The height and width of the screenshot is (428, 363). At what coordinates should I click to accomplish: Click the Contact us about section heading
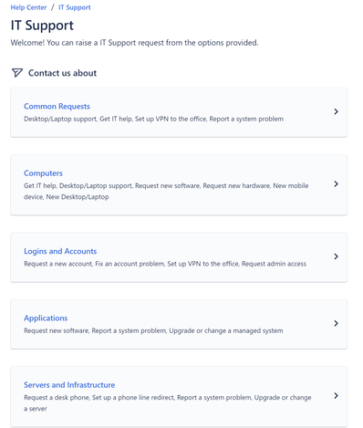pyautogui.click(x=62, y=73)
